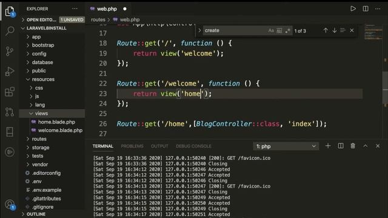Go to next match in find widget
This screenshot has width=388, height=218.
(x=335, y=30)
